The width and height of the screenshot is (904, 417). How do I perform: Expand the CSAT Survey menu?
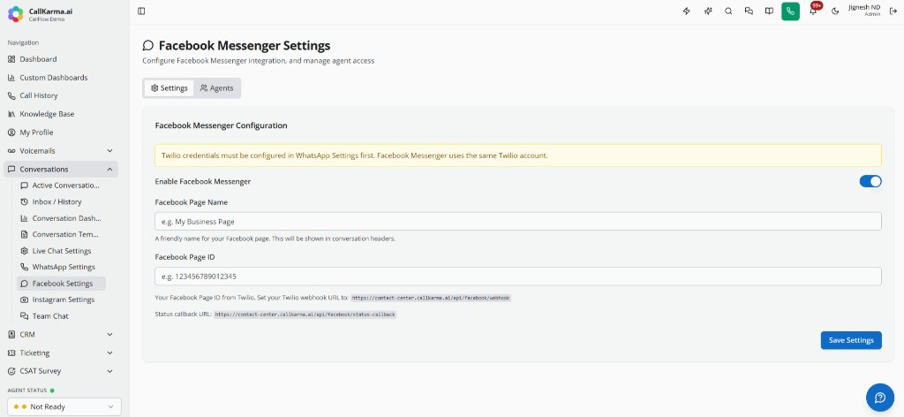click(x=61, y=371)
